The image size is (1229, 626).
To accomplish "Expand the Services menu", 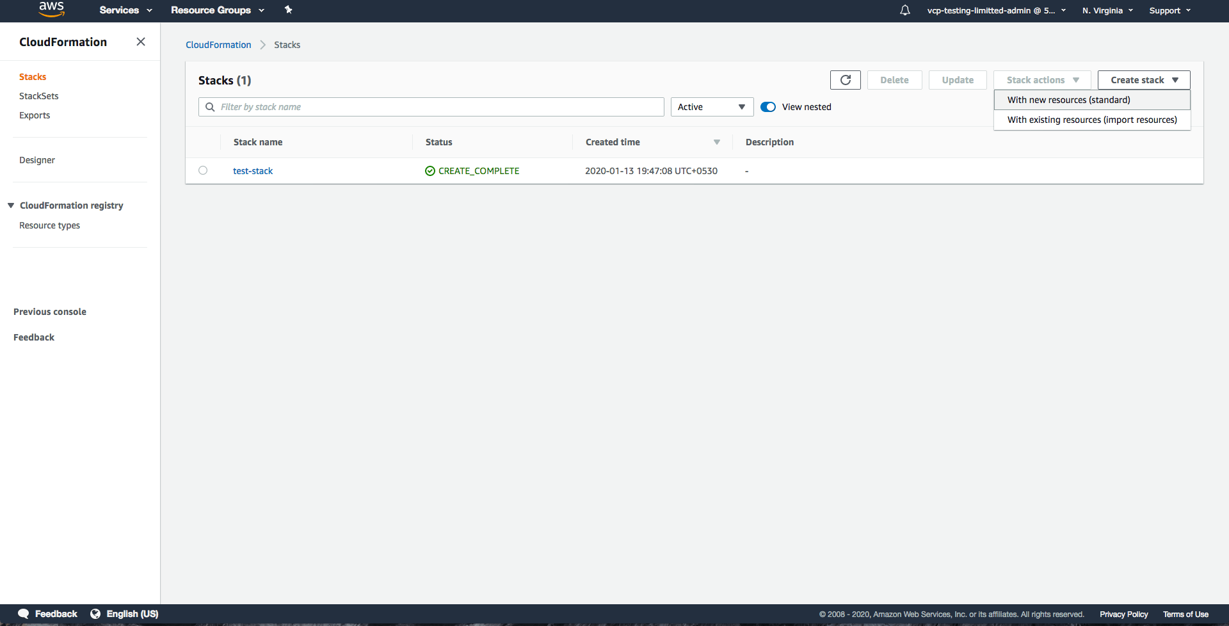I will (x=125, y=10).
